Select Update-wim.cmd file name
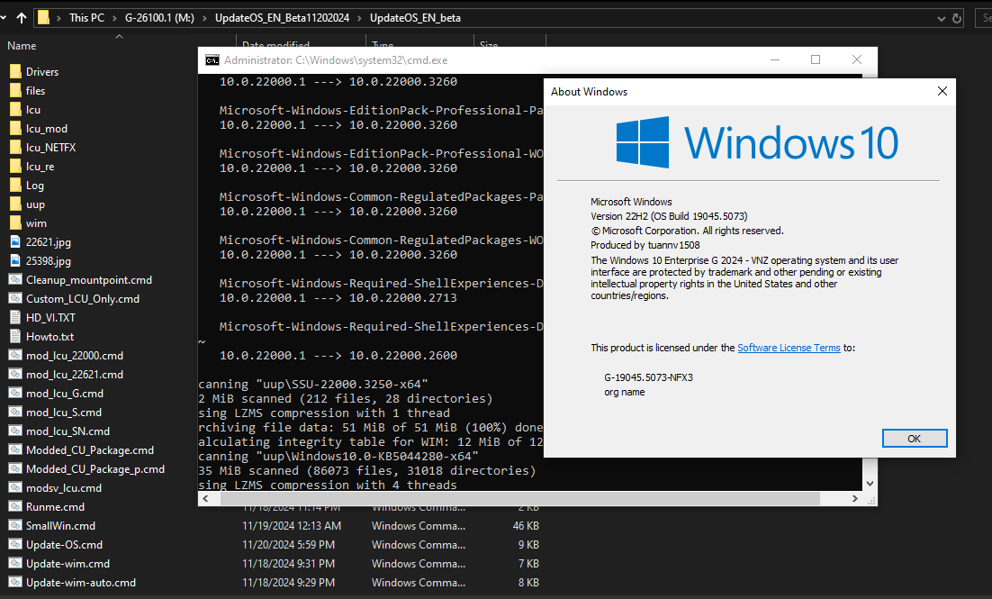This screenshot has height=599, width=992. coord(68,564)
